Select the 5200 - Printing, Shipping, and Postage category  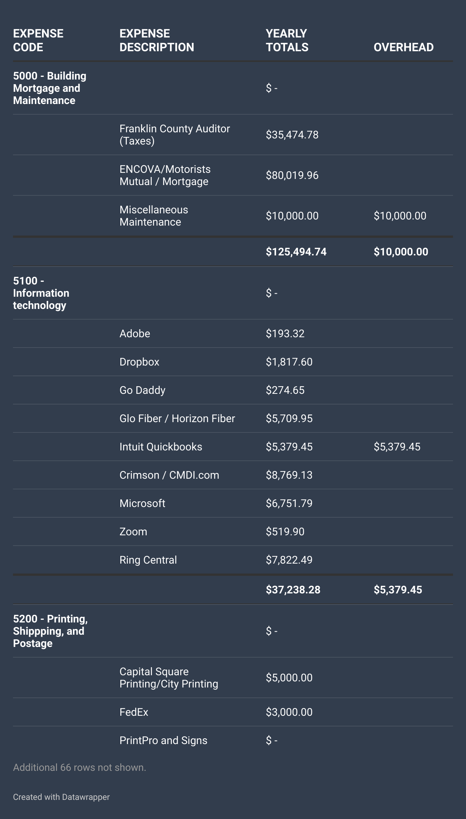point(50,631)
